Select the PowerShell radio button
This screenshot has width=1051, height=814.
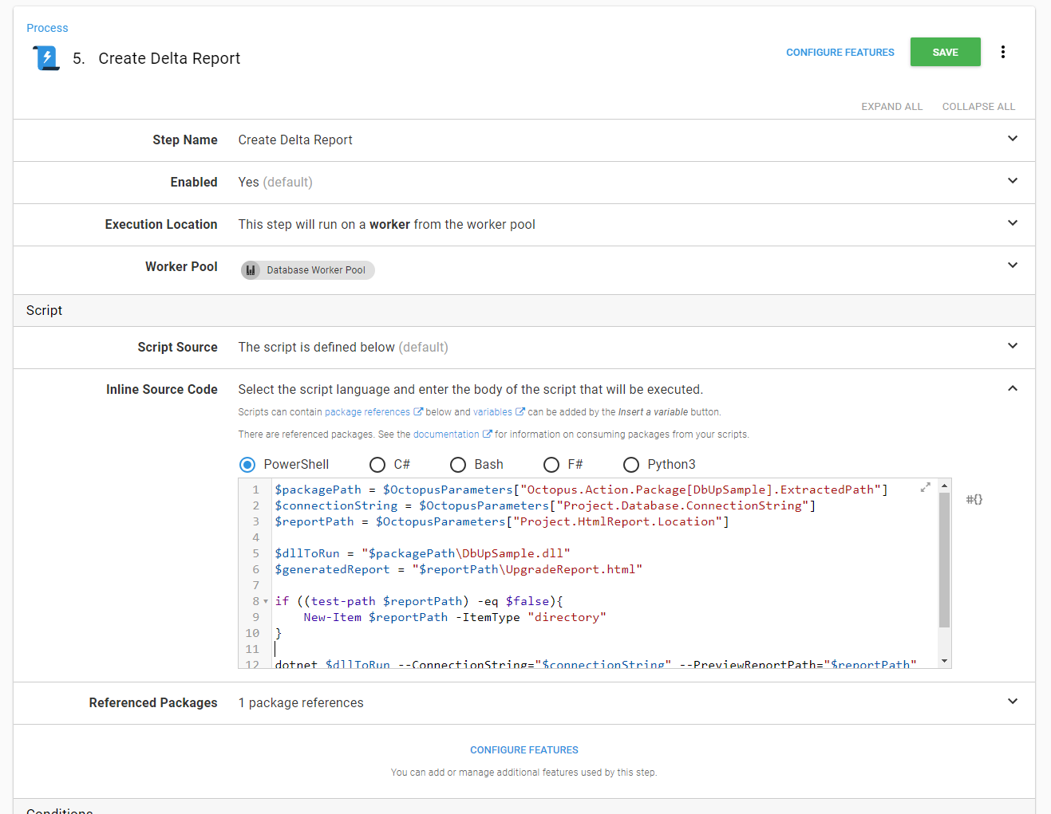[247, 465]
